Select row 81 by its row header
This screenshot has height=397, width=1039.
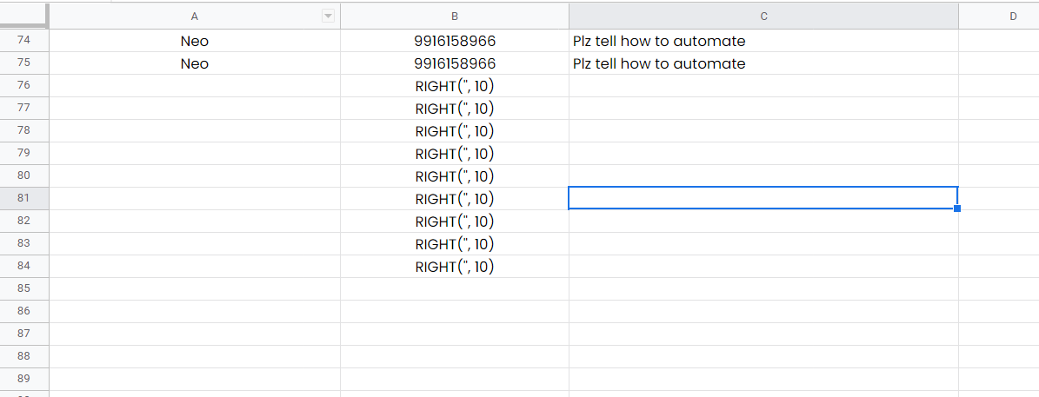coord(23,198)
